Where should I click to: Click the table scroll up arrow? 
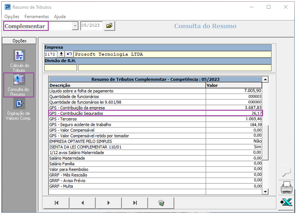click(265, 79)
